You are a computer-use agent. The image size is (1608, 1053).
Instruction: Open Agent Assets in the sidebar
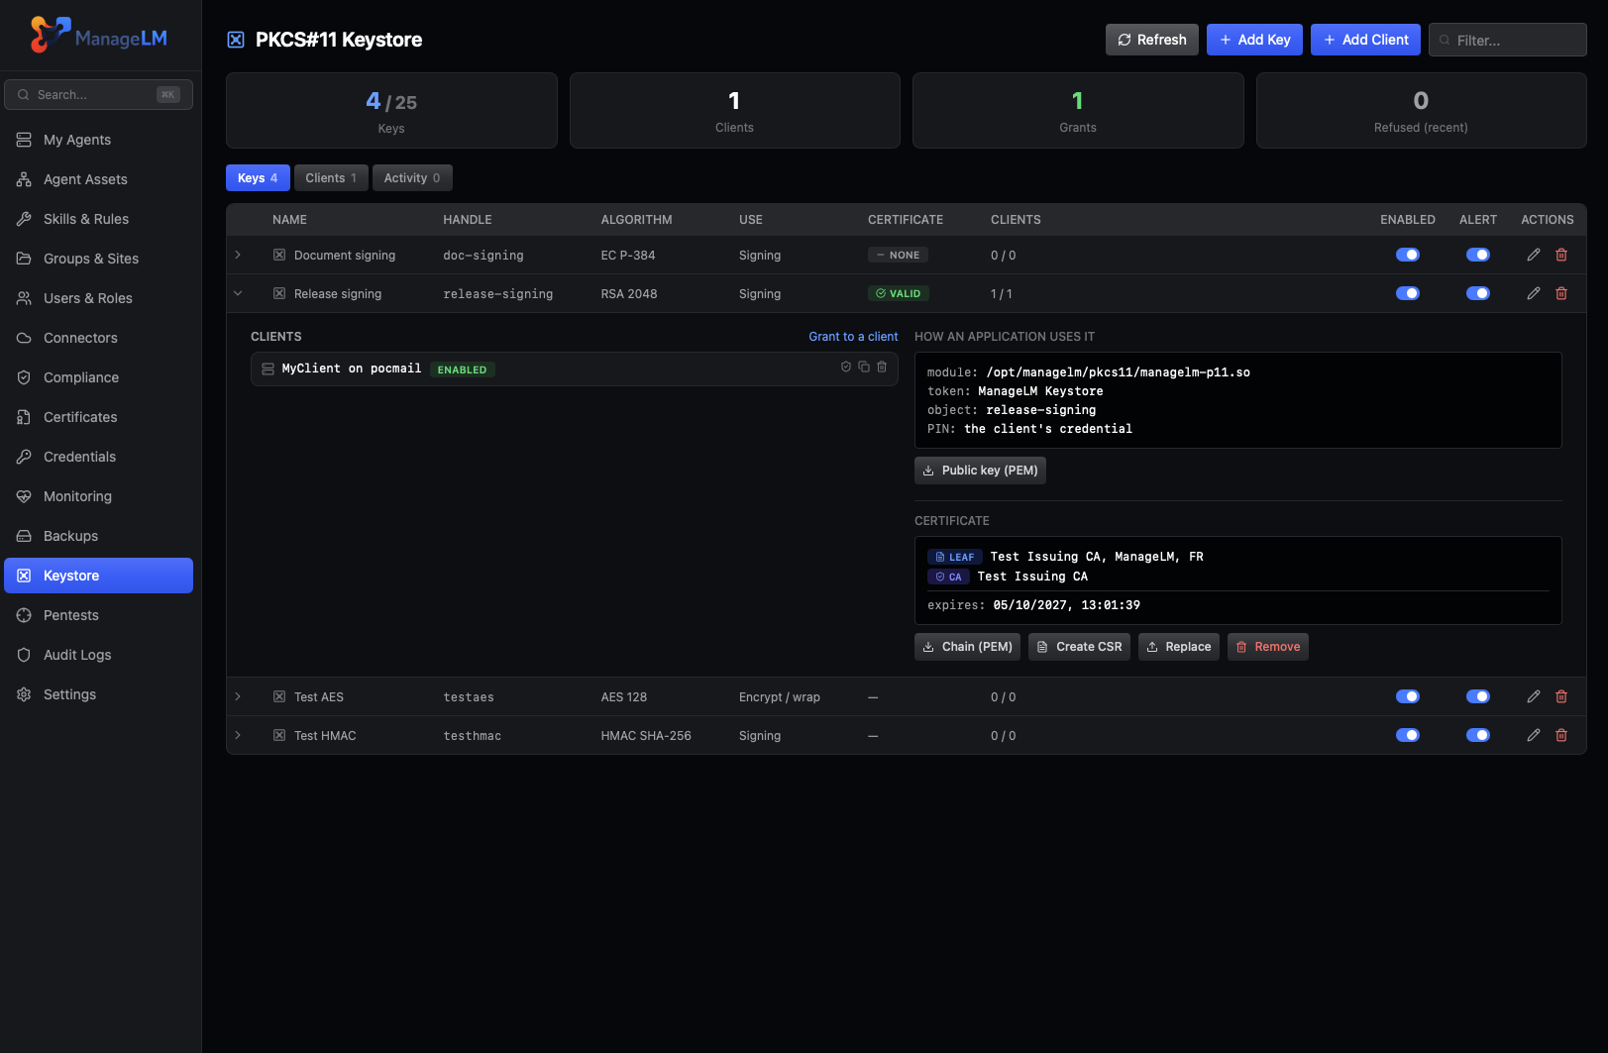(x=98, y=179)
